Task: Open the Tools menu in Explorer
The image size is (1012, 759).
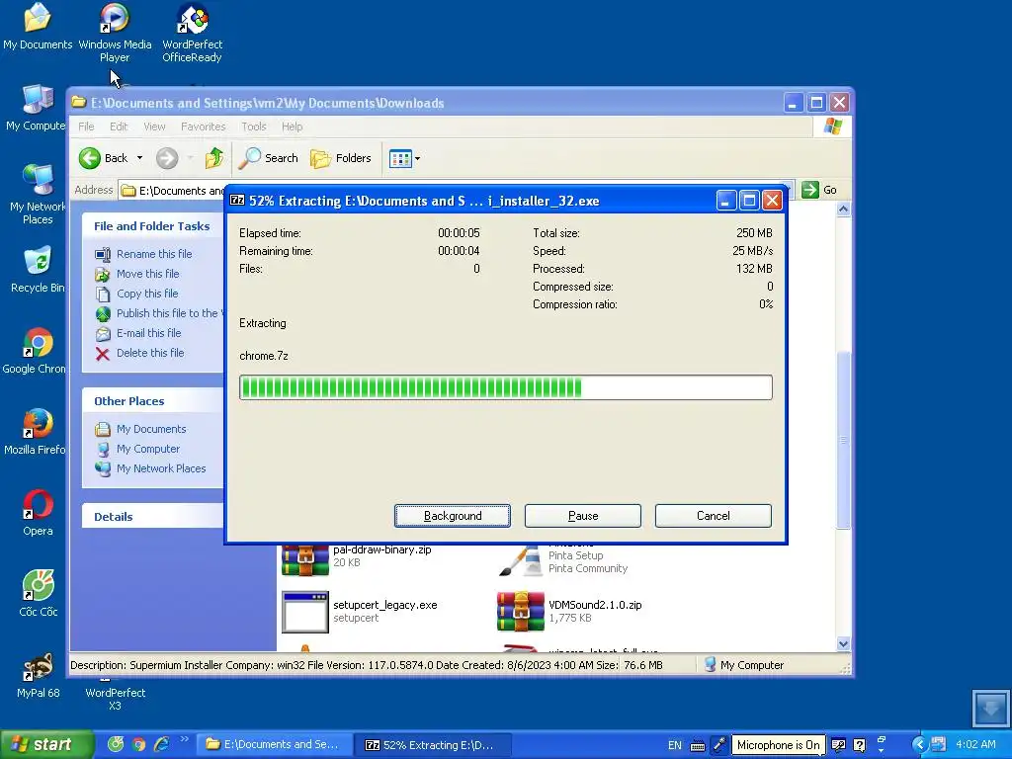Action: pyautogui.click(x=254, y=126)
